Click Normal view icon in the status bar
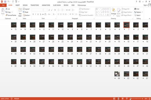 (x=114, y=98)
